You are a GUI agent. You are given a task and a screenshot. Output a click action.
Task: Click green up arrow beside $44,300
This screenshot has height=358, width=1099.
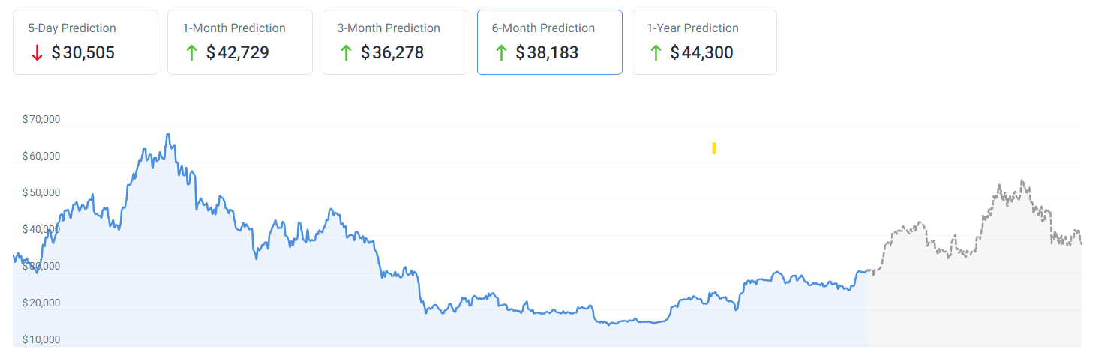pyautogui.click(x=656, y=53)
